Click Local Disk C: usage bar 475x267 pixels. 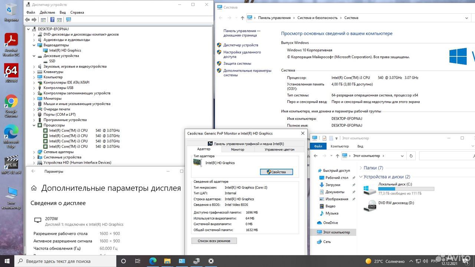[x=406, y=189]
